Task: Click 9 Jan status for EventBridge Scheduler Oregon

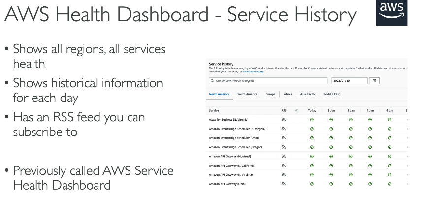Action: (x=331, y=147)
